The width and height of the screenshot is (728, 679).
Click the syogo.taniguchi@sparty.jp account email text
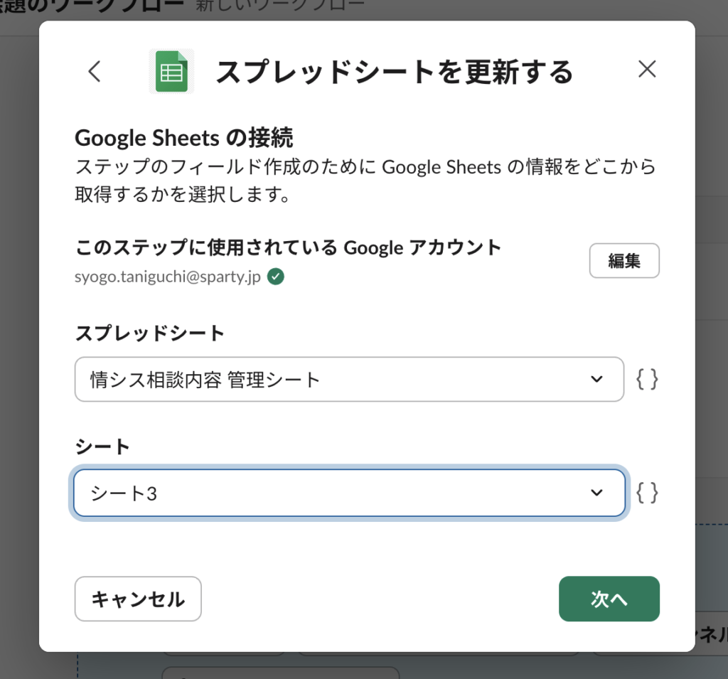168,277
